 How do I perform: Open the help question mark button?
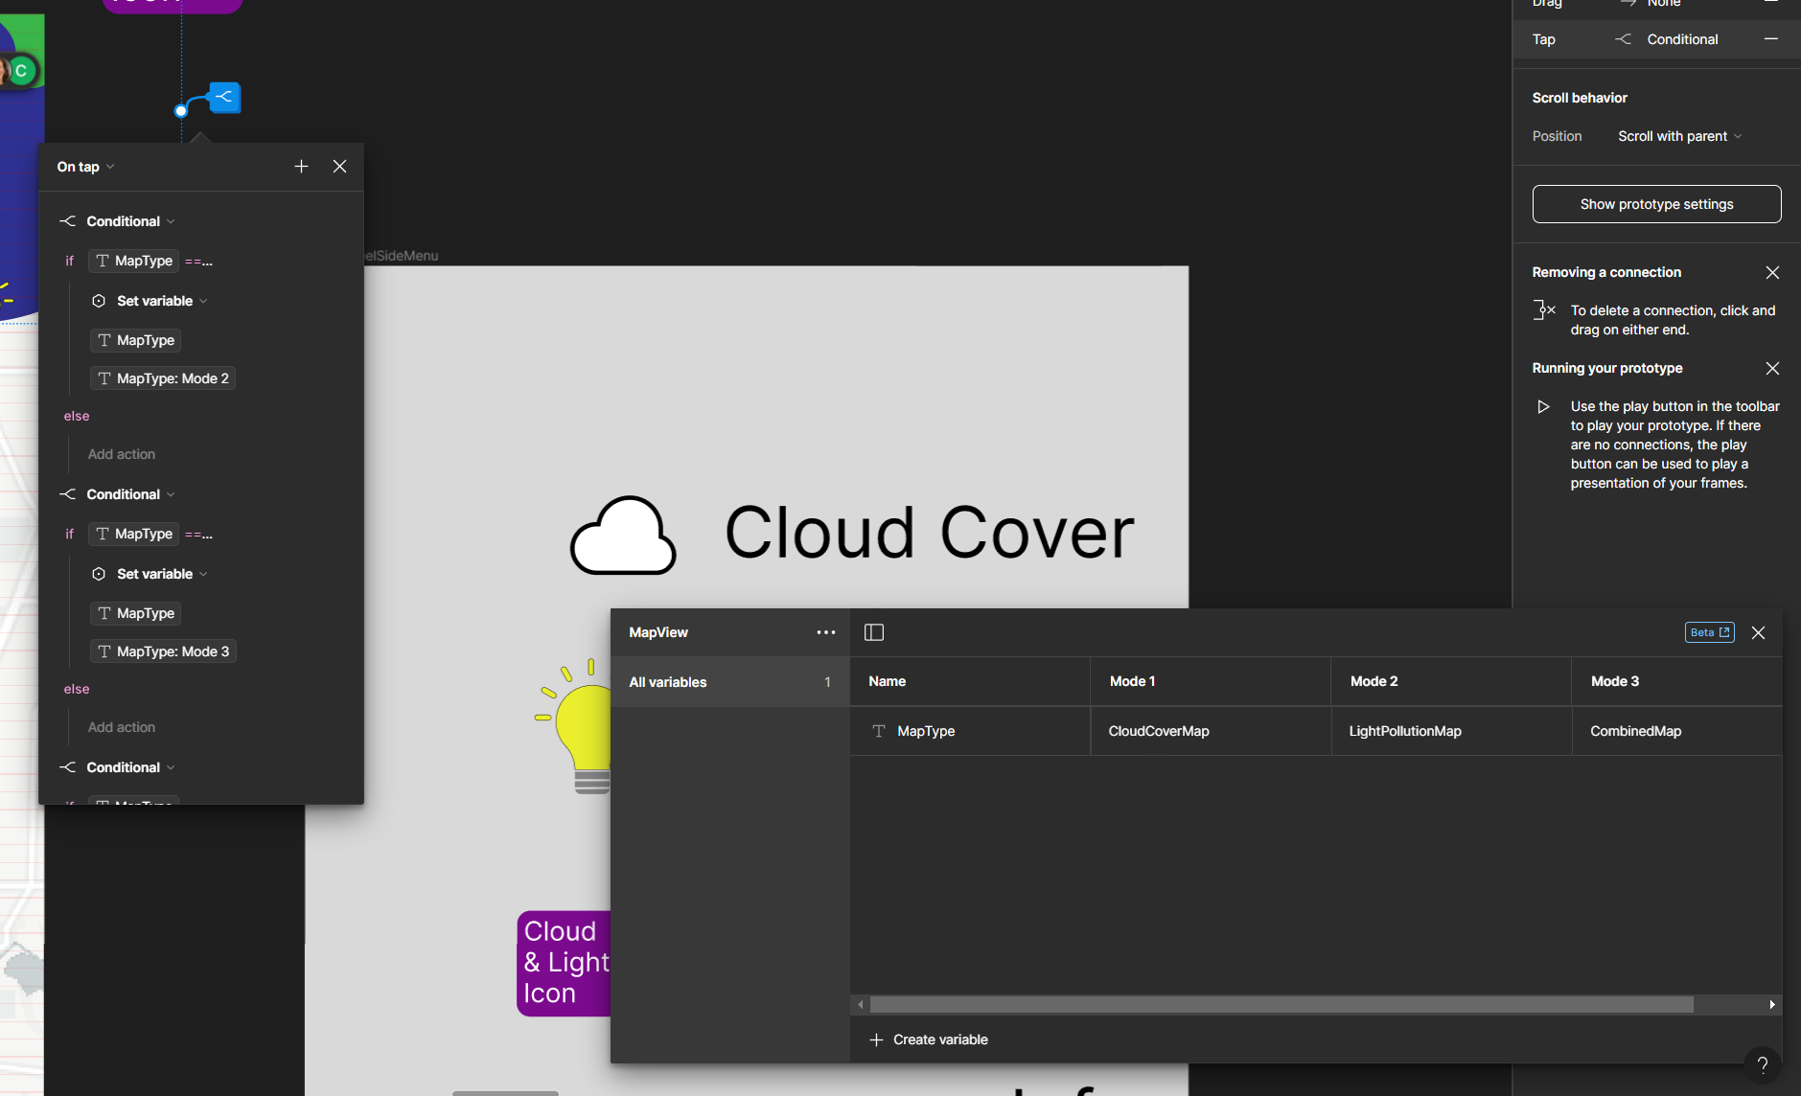coord(1763,1064)
